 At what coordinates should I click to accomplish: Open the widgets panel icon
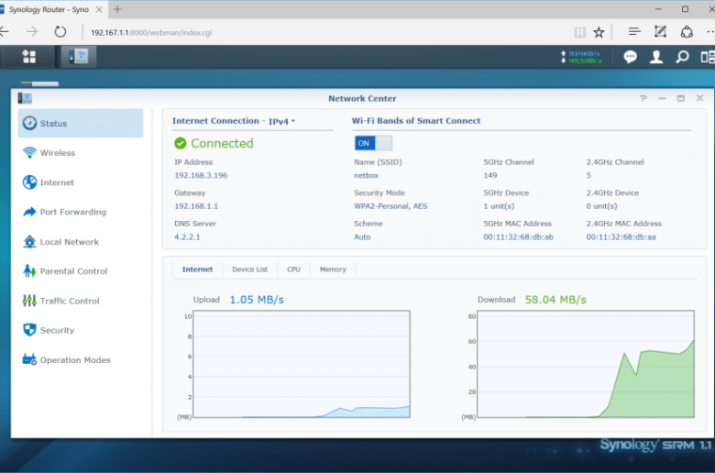tap(708, 57)
